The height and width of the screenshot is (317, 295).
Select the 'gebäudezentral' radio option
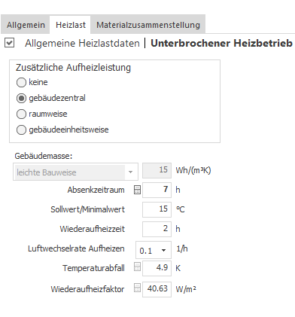tap(21, 98)
